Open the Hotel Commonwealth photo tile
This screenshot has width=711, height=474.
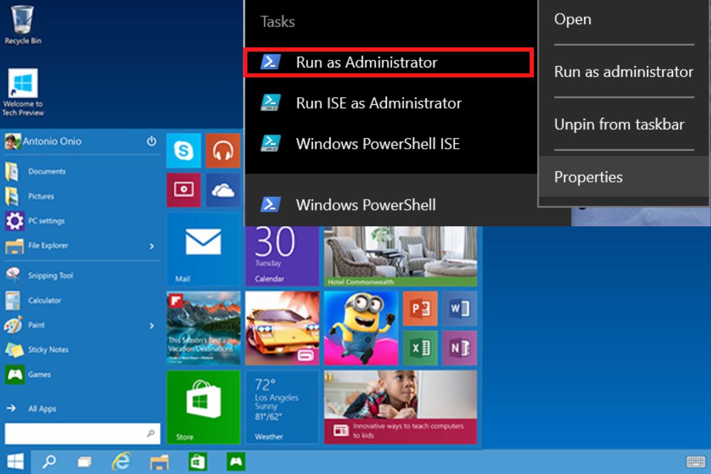point(401,256)
